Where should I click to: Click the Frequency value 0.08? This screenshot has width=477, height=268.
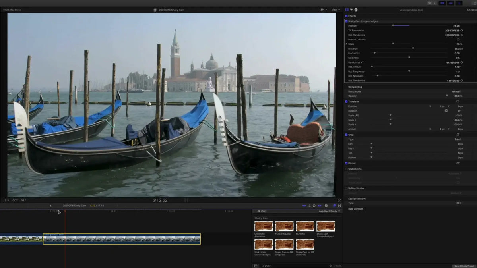pos(457,53)
